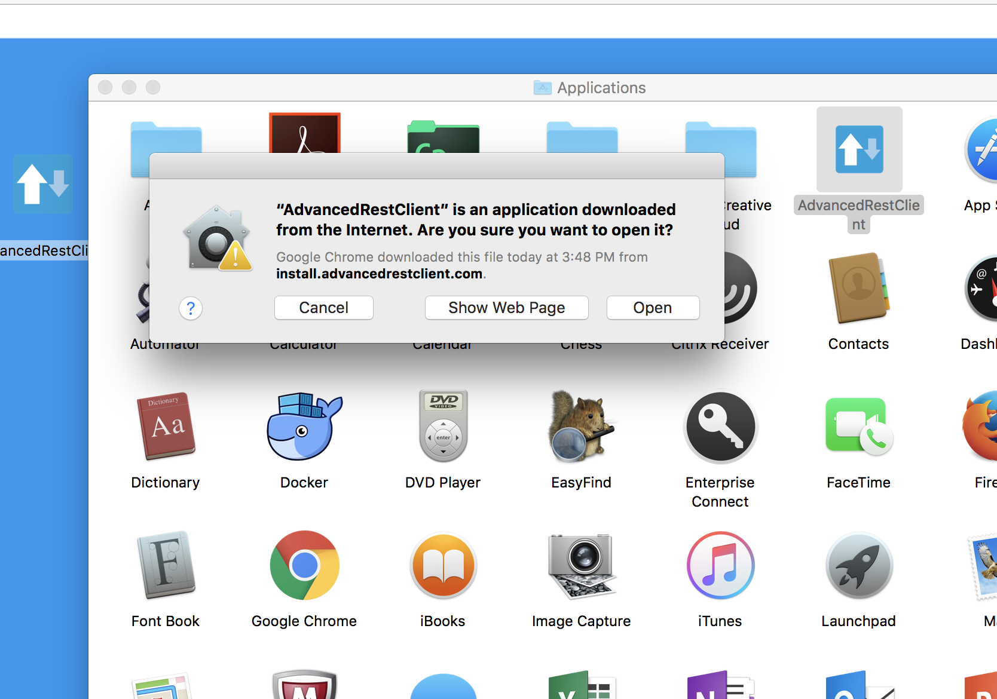This screenshot has width=997, height=699.
Task: Select the Launchpad rocket icon
Action: click(x=859, y=565)
